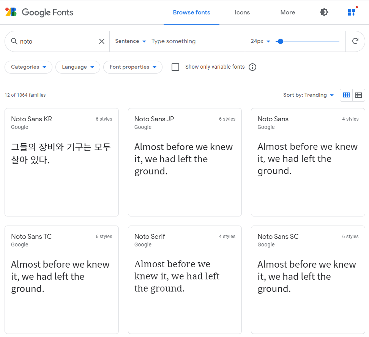The height and width of the screenshot is (337, 369).
Task: Open the More menu tab
Action: pyautogui.click(x=288, y=13)
